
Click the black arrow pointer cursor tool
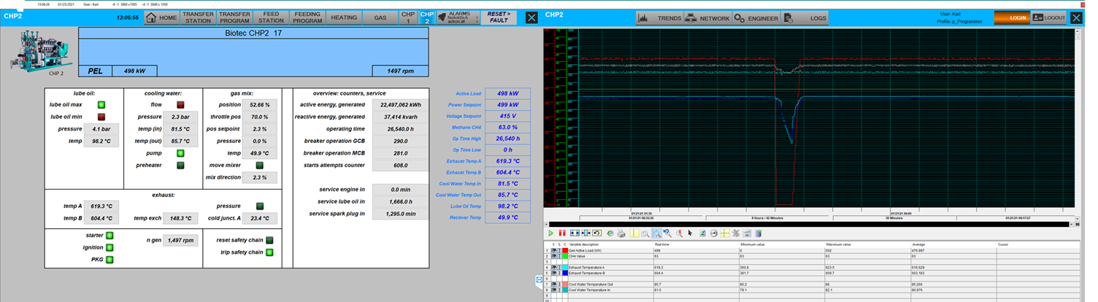tap(690, 233)
